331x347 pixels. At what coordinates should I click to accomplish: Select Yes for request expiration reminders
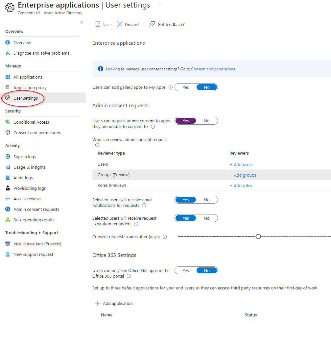[x=186, y=218]
